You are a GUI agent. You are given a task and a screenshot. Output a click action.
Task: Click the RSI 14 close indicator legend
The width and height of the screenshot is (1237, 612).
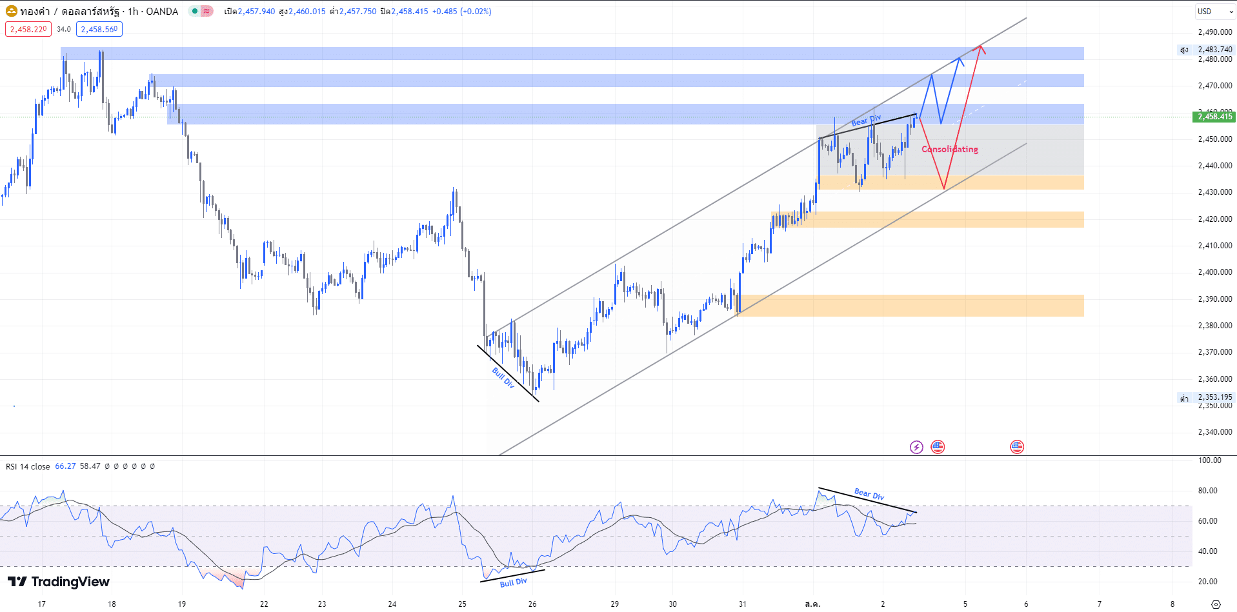pyautogui.click(x=28, y=466)
